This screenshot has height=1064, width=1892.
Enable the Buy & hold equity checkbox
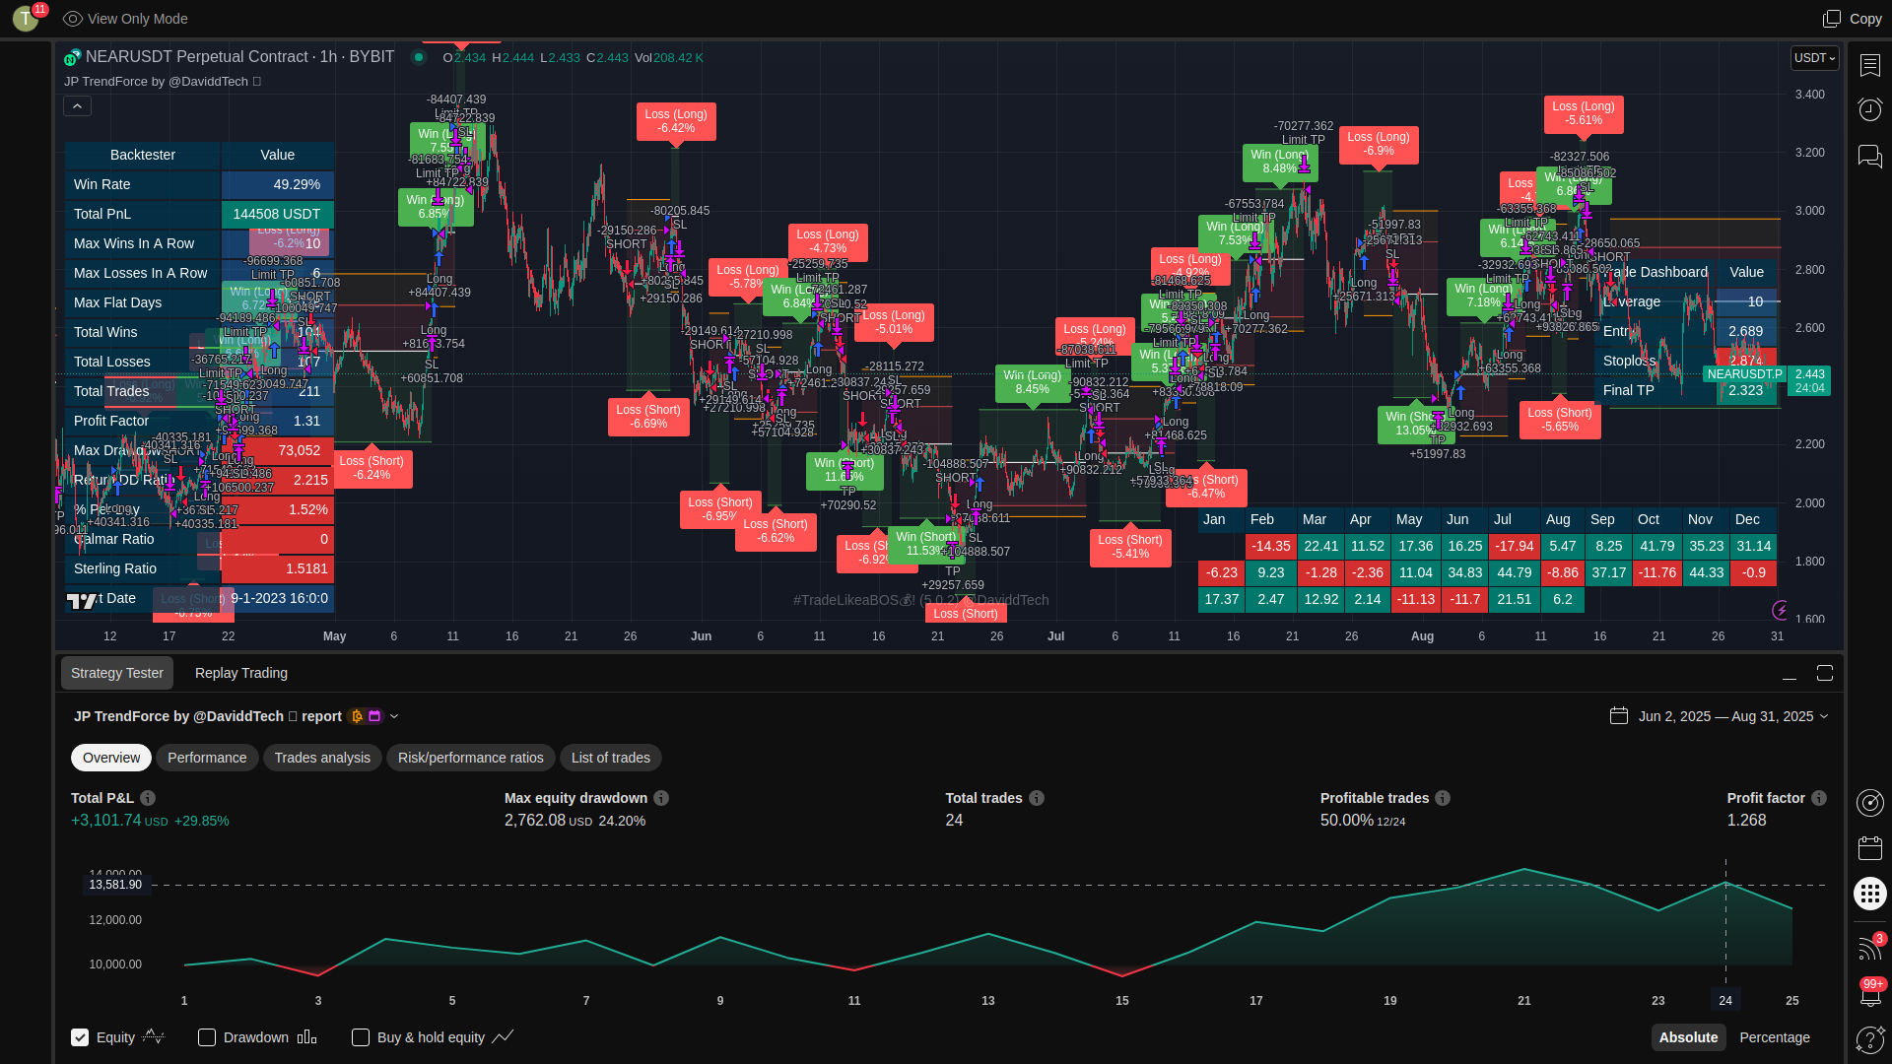[x=361, y=1037]
